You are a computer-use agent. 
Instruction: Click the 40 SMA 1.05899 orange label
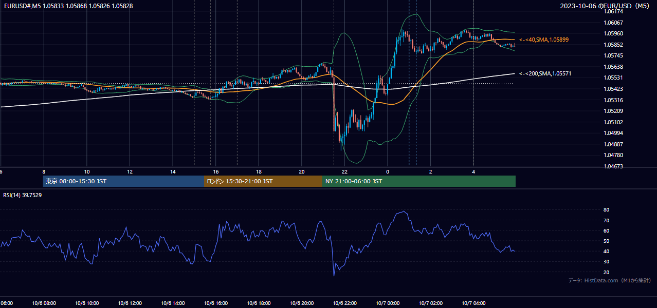coord(544,40)
